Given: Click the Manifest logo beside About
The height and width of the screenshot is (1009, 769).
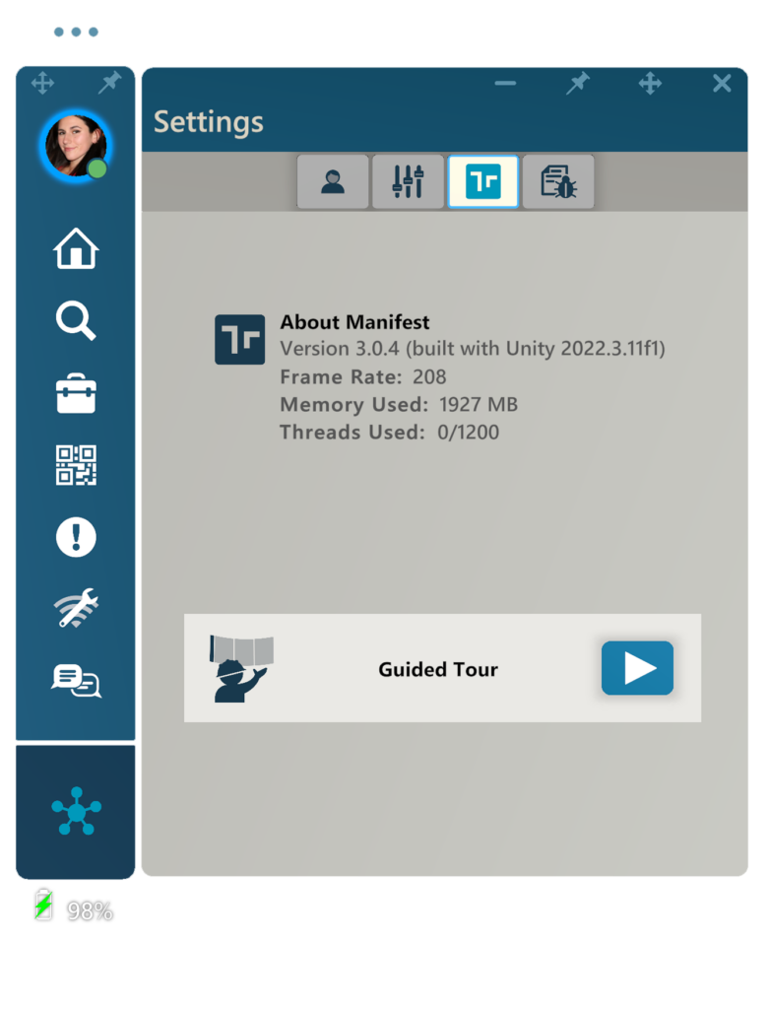Looking at the screenshot, I should (240, 339).
